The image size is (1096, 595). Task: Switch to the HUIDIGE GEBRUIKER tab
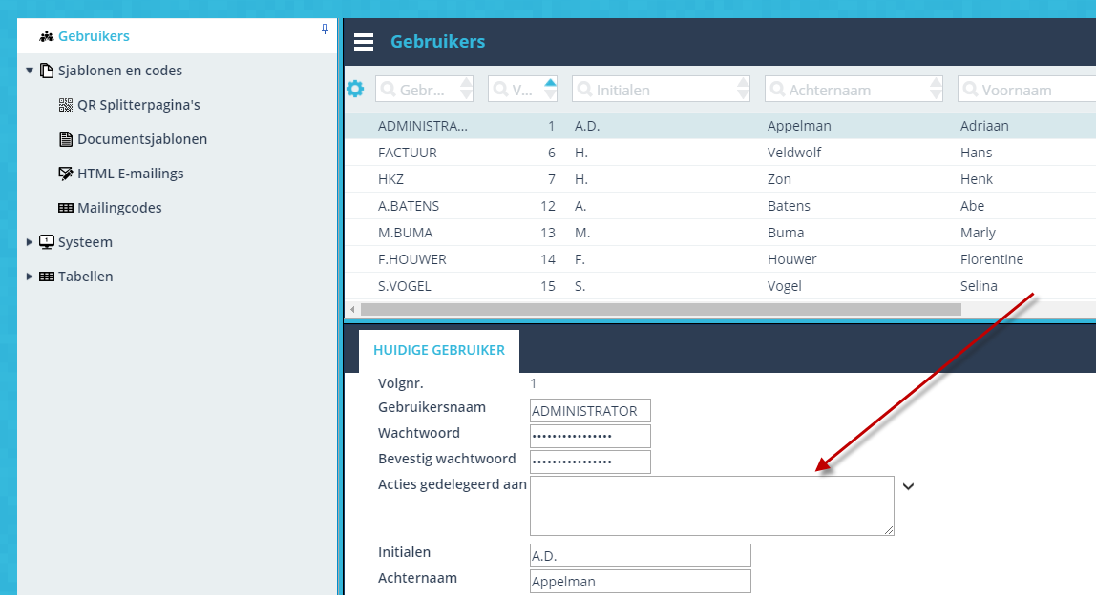(439, 350)
